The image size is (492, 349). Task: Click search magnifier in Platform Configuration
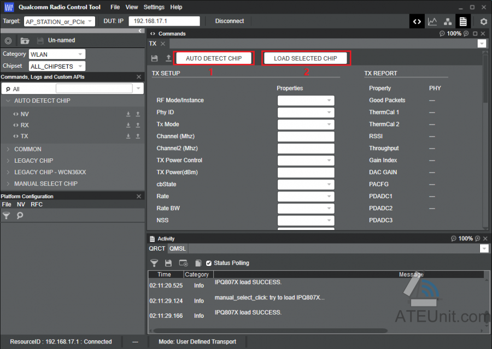coord(20,215)
